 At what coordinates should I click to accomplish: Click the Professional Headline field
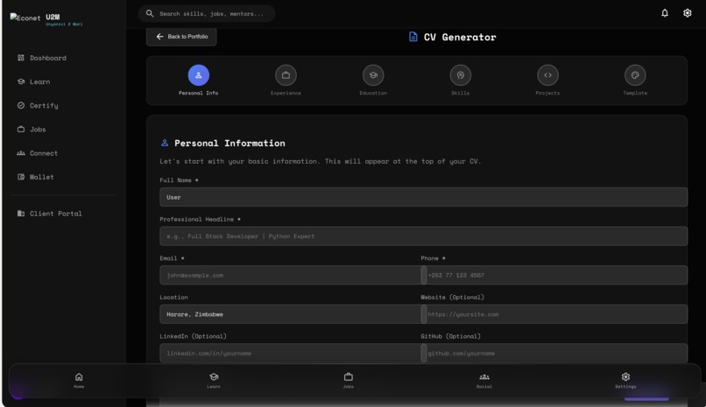coord(423,236)
